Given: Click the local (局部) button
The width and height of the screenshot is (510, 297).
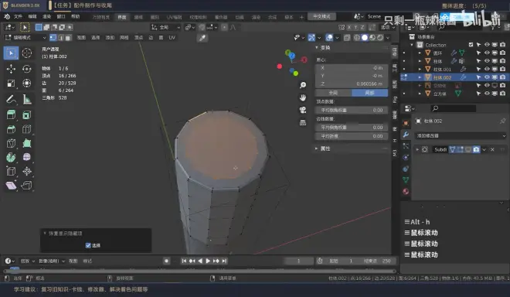Looking at the screenshot, I should click(370, 93).
